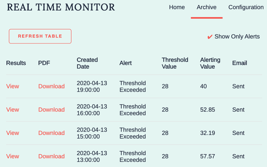Viewport: 267px width, 167px height.
Task: Click the Alert column header
Action: coord(125,63)
